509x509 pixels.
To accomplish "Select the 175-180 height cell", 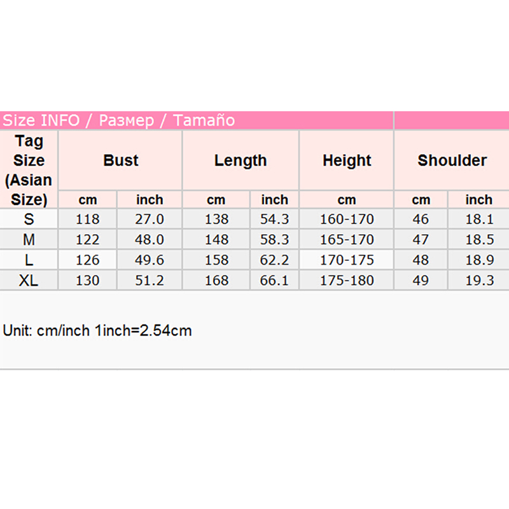I will (347, 281).
